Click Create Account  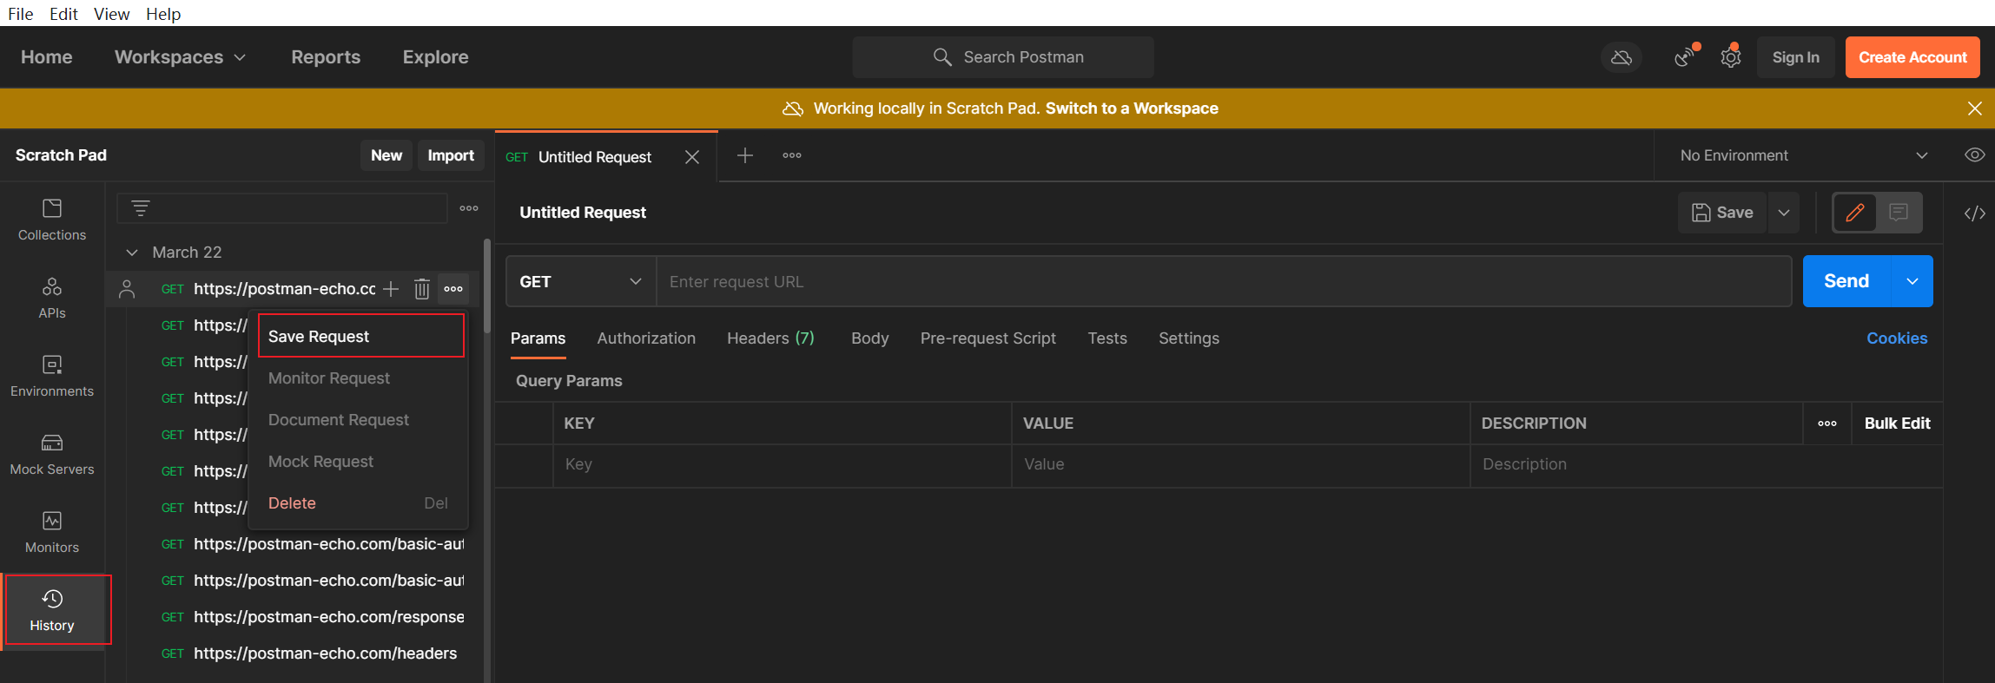(1912, 57)
